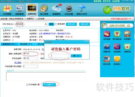Click the 纳客软件 green logo
The image size is (135, 97).
point(107,10)
